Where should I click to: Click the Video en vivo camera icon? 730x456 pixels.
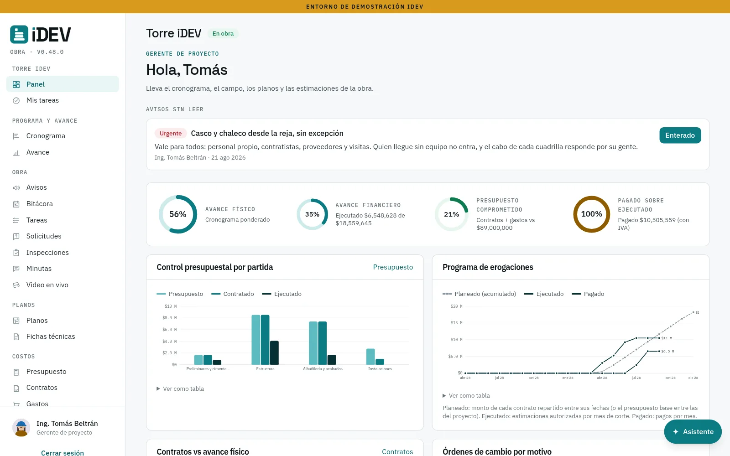tap(16, 285)
